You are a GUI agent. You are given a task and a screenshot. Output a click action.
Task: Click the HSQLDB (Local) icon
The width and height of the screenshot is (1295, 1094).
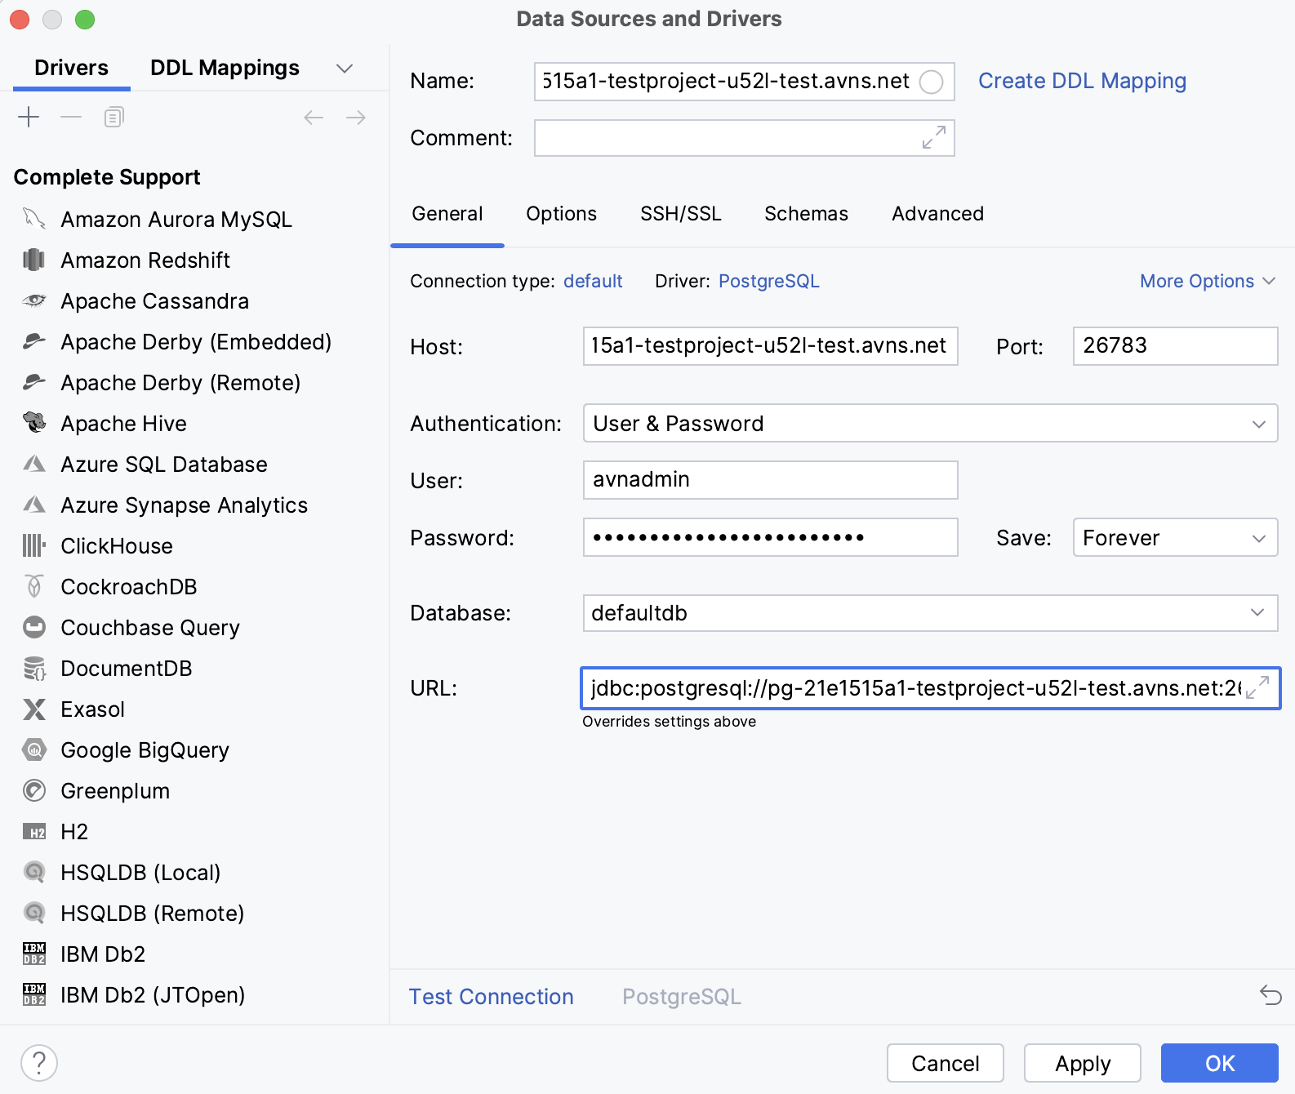[34, 872]
